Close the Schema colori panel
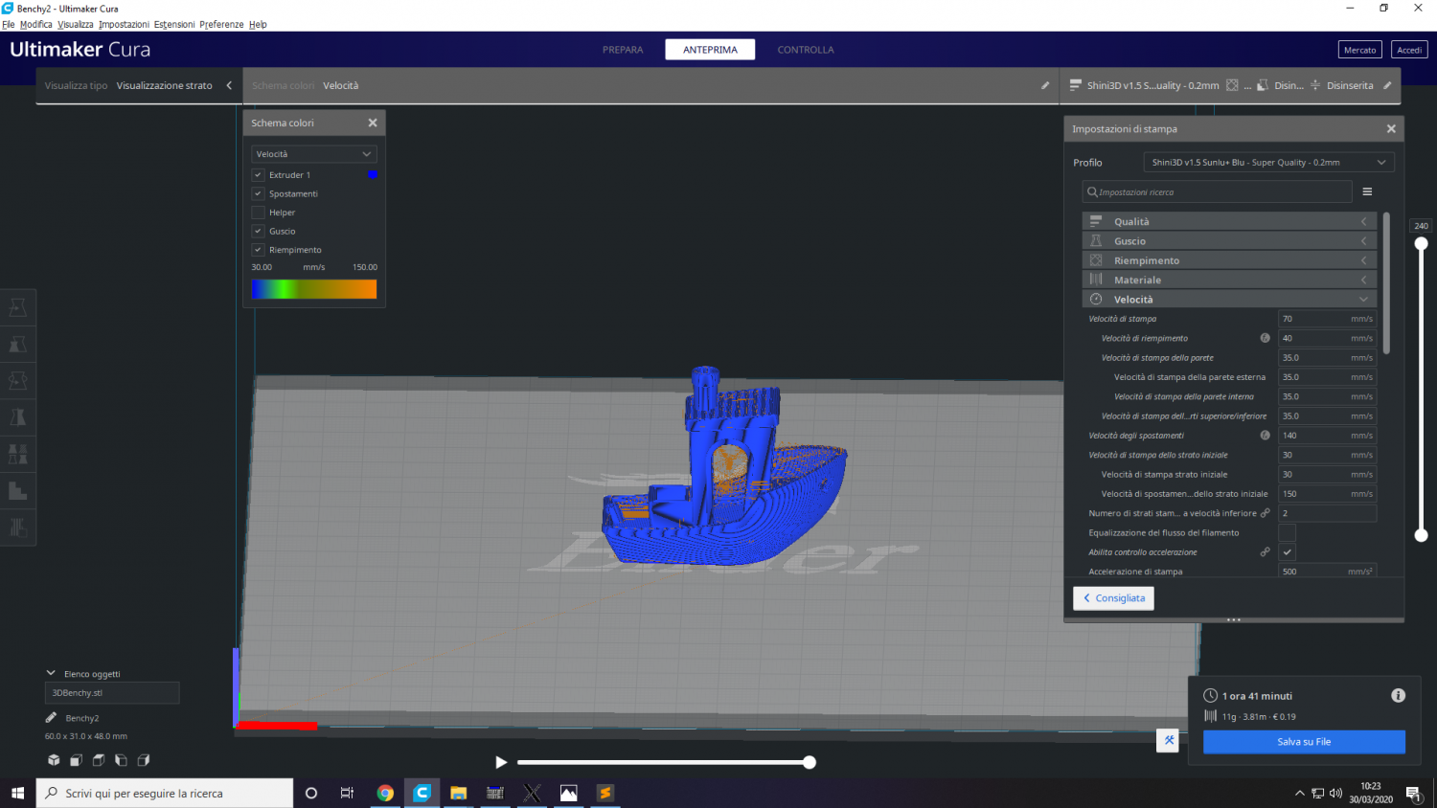The height and width of the screenshot is (808, 1437). pyautogui.click(x=373, y=123)
